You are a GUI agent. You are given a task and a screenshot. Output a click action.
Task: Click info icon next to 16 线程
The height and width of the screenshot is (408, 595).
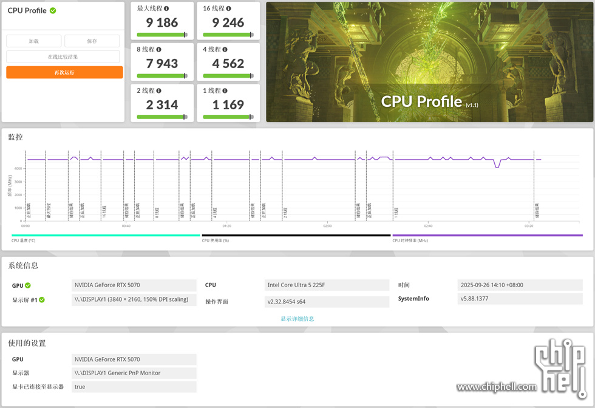point(228,8)
